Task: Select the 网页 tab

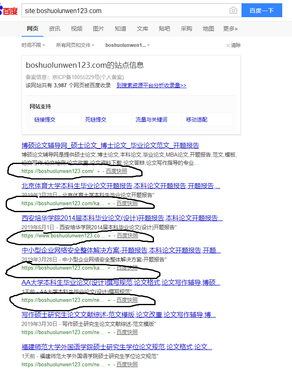Action: tap(33, 29)
